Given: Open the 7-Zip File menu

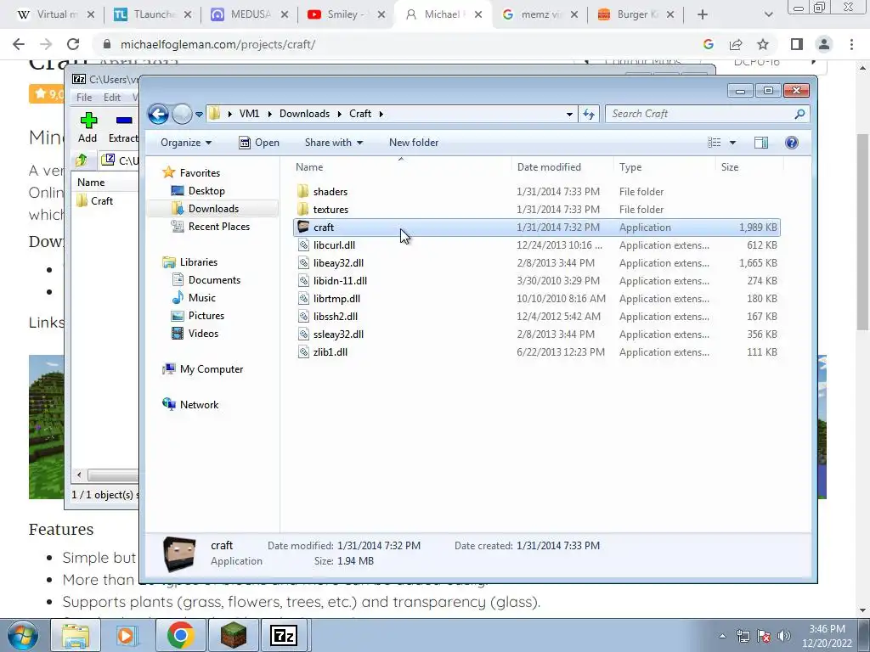Looking at the screenshot, I should [x=84, y=98].
